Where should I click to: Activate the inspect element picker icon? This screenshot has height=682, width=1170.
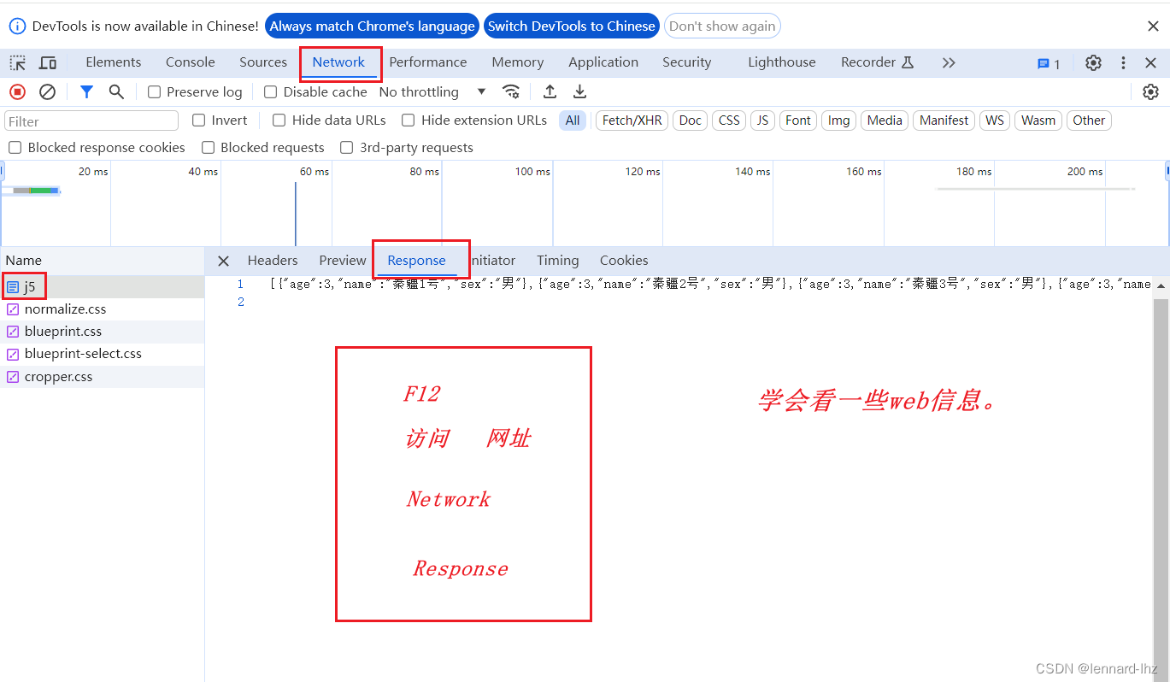click(x=17, y=62)
